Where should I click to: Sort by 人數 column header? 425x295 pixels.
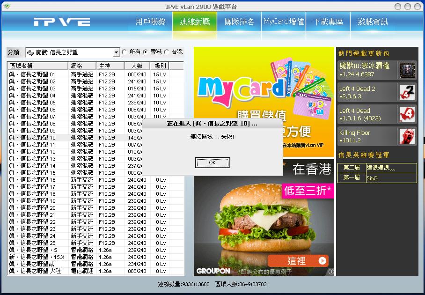pyautogui.click(x=137, y=66)
